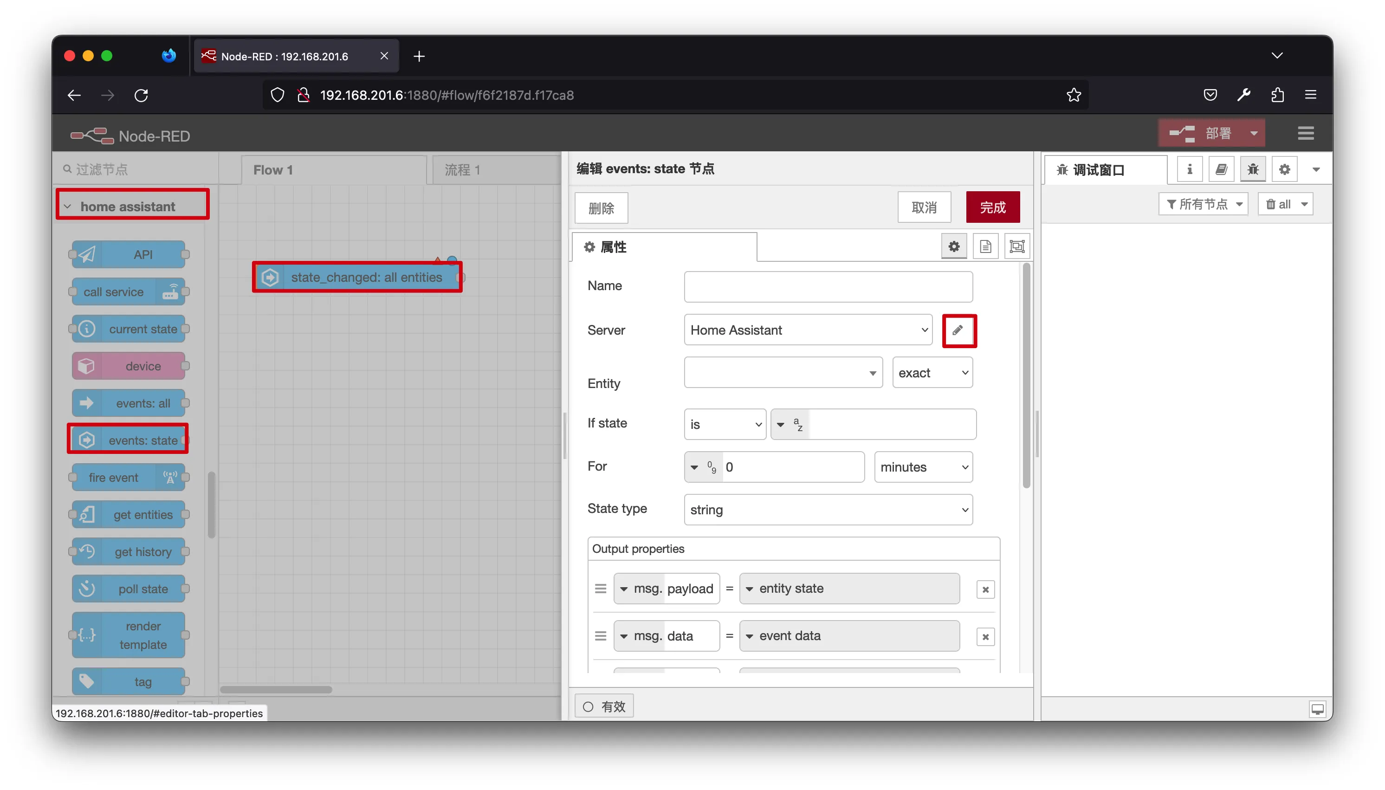Screen dimensions: 1385x790
Task: Click the Name input field
Action: coord(828,286)
